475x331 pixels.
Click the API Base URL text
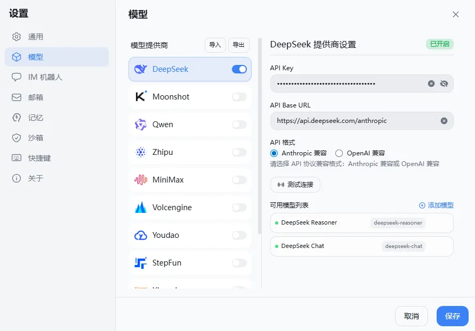(332, 121)
